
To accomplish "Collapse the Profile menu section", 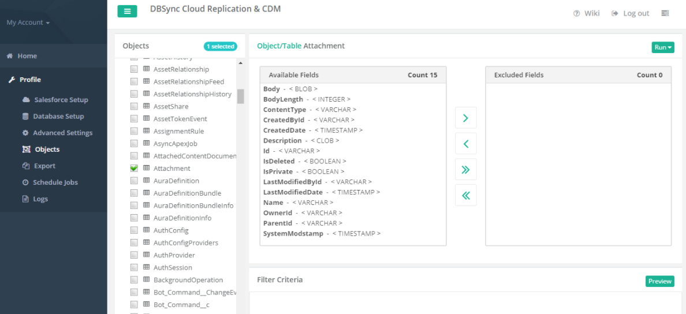I will click(x=30, y=80).
